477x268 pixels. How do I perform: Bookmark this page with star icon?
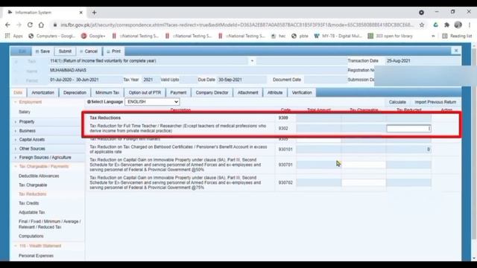tap(422, 25)
